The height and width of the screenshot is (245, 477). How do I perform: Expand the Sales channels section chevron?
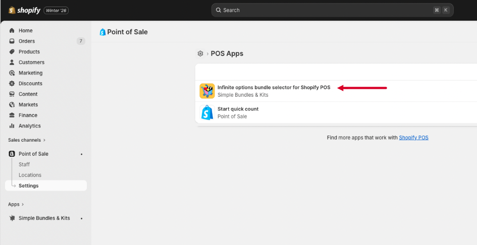pos(44,140)
